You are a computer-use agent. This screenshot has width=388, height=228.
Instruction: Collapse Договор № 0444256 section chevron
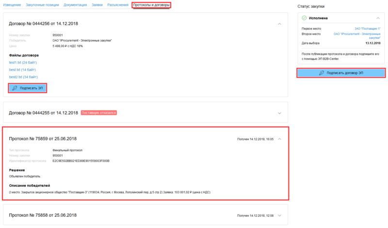[279, 24]
